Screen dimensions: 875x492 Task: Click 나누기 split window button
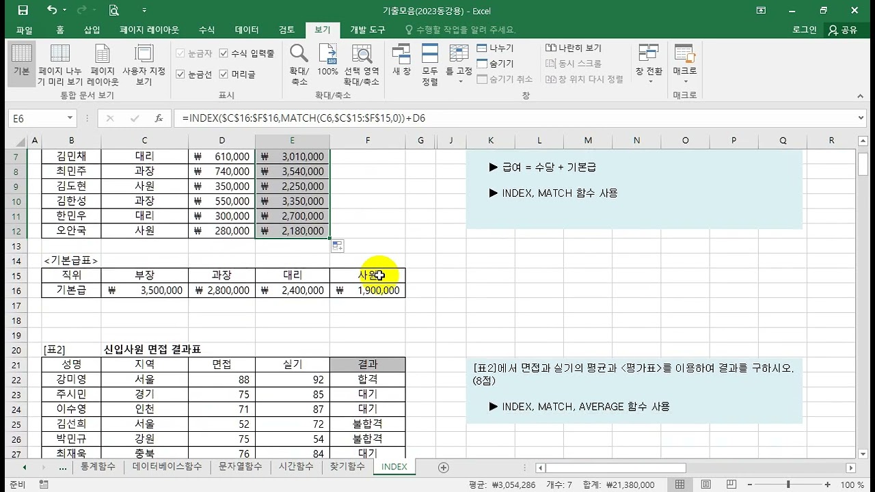click(x=495, y=48)
